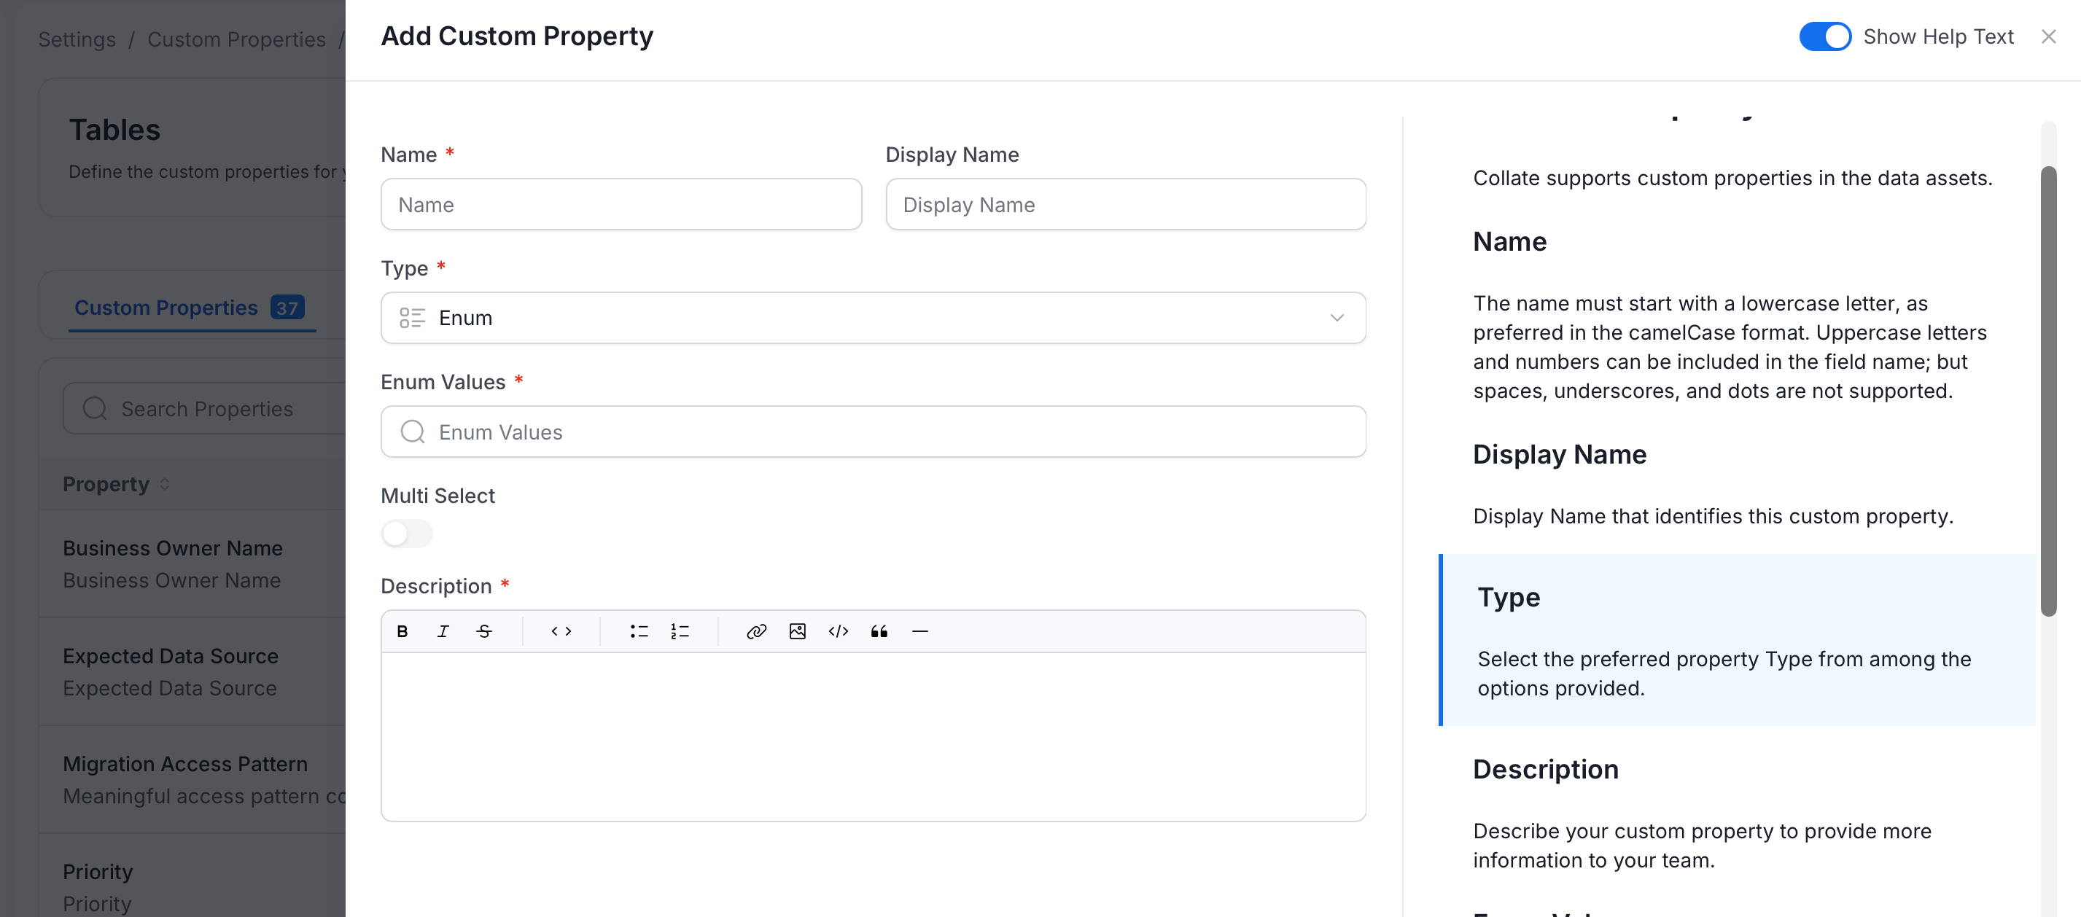
Task: Go to Custom Properties breadcrumb
Action: 236,39
